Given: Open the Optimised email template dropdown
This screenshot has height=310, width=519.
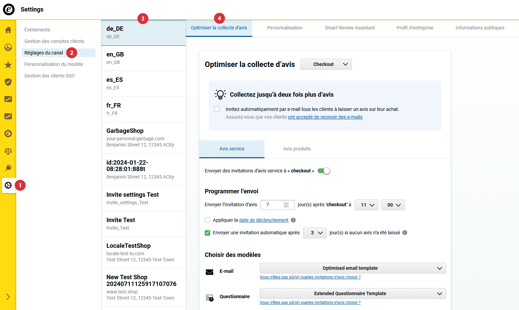Looking at the screenshot, I should [x=352, y=268].
